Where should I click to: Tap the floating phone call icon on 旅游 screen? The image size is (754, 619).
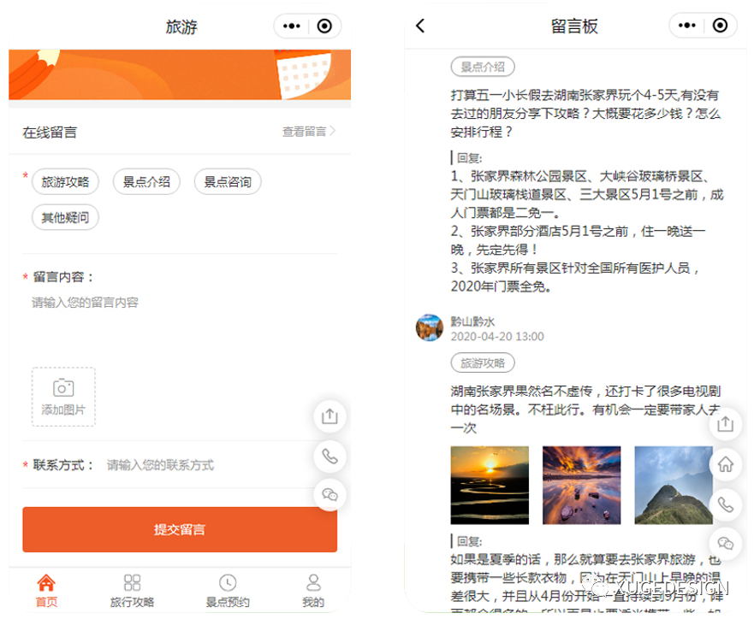click(330, 456)
